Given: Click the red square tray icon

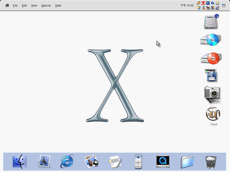Looking at the screenshot, I should click(203, 3).
